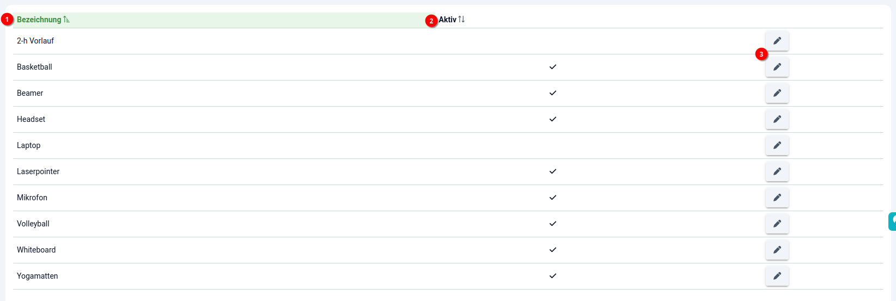
Task: Edit the Laserpointer entry
Action: [x=777, y=171]
